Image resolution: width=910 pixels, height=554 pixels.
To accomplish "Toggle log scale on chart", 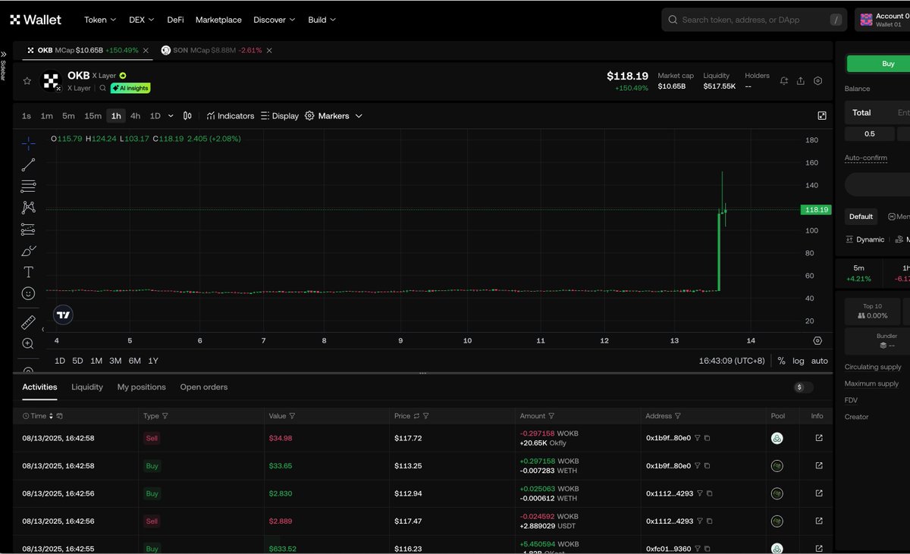I will coord(799,361).
